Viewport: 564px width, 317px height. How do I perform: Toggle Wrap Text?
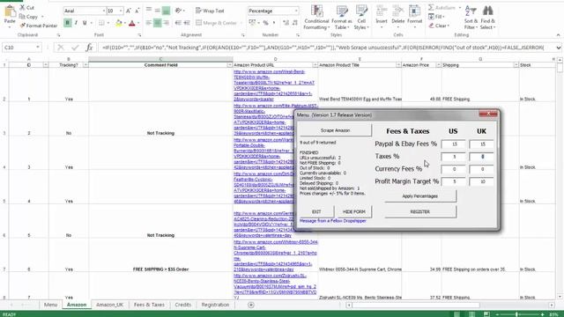[x=210, y=11]
